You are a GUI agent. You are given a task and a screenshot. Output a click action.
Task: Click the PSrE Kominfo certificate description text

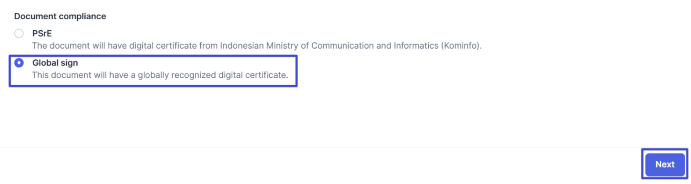tap(257, 46)
